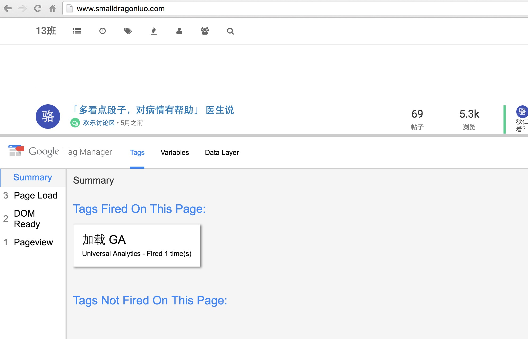Open the categories list icon
The image size is (528, 339).
point(77,31)
